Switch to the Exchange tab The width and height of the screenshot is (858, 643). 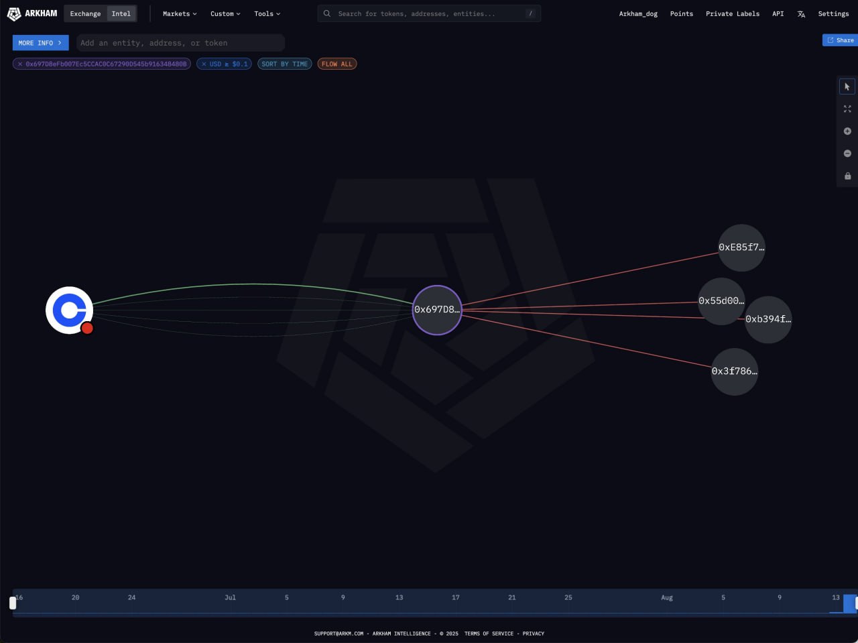(x=85, y=14)
